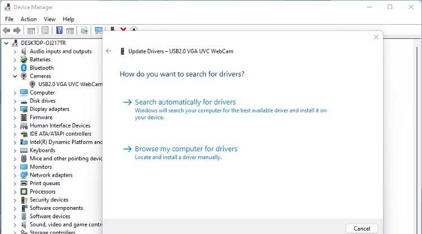Open the View menu
The height and width of the screenshot is (234, 422).
point(50,19)
